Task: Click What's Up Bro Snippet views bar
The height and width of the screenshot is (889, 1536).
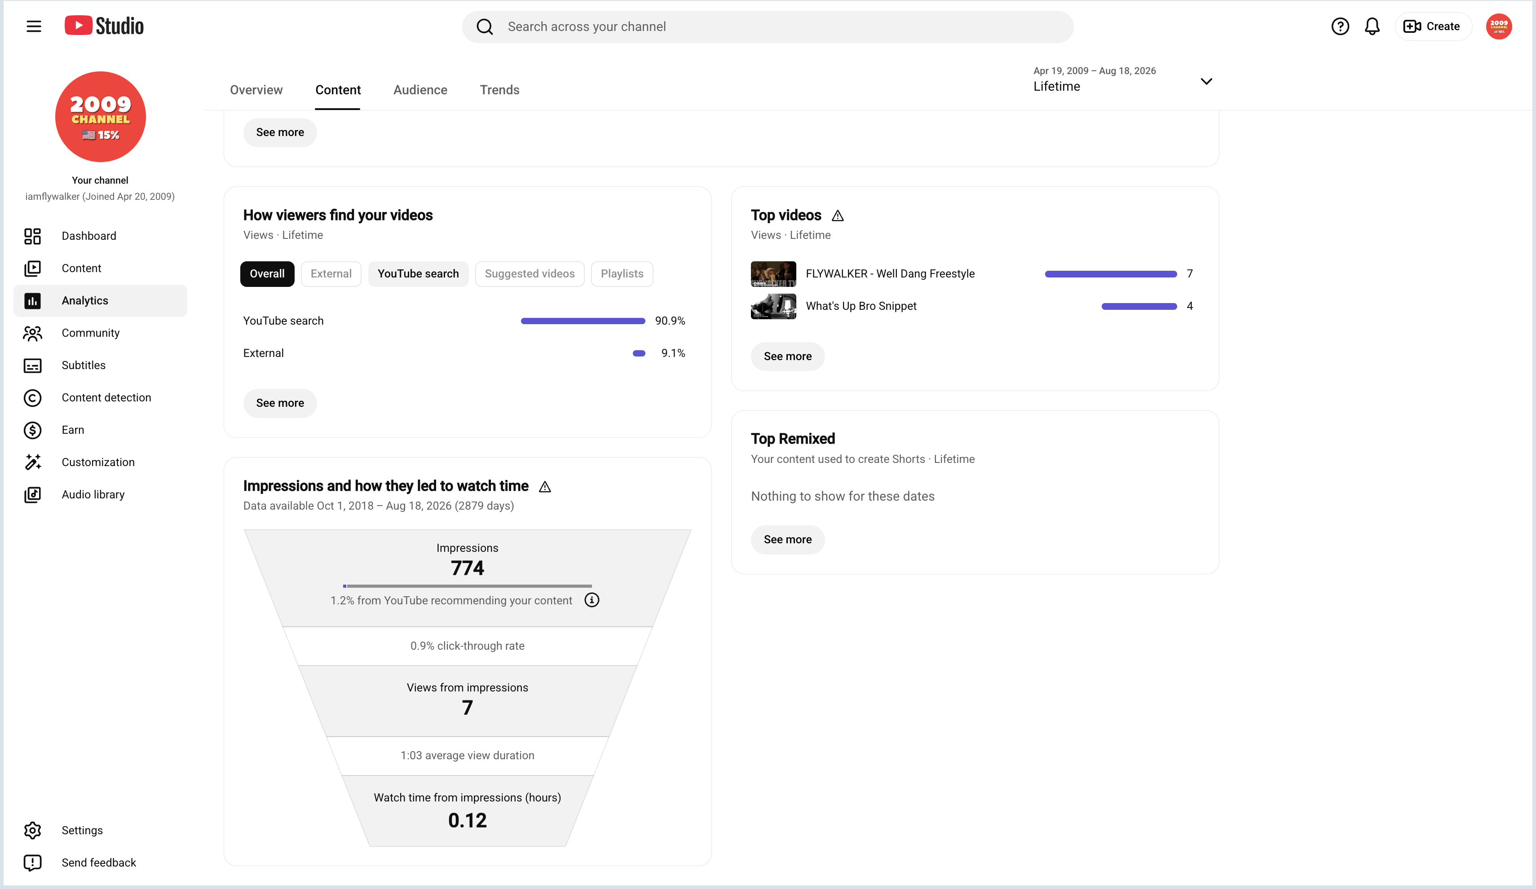Action: click(1139, 306)
